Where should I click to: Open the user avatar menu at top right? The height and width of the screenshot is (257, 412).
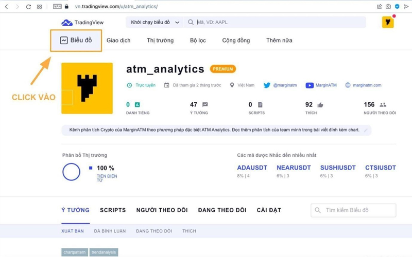point(388,22)
